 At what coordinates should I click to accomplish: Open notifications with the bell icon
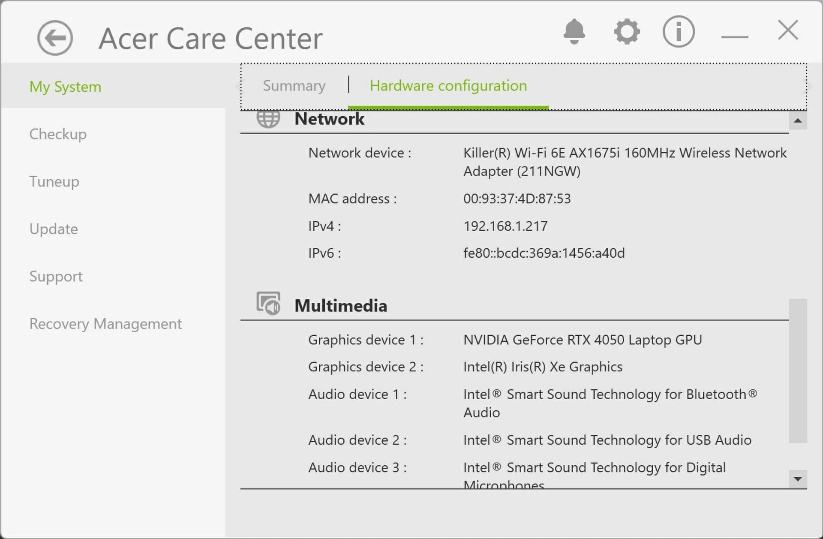click(x=574, y=31)
